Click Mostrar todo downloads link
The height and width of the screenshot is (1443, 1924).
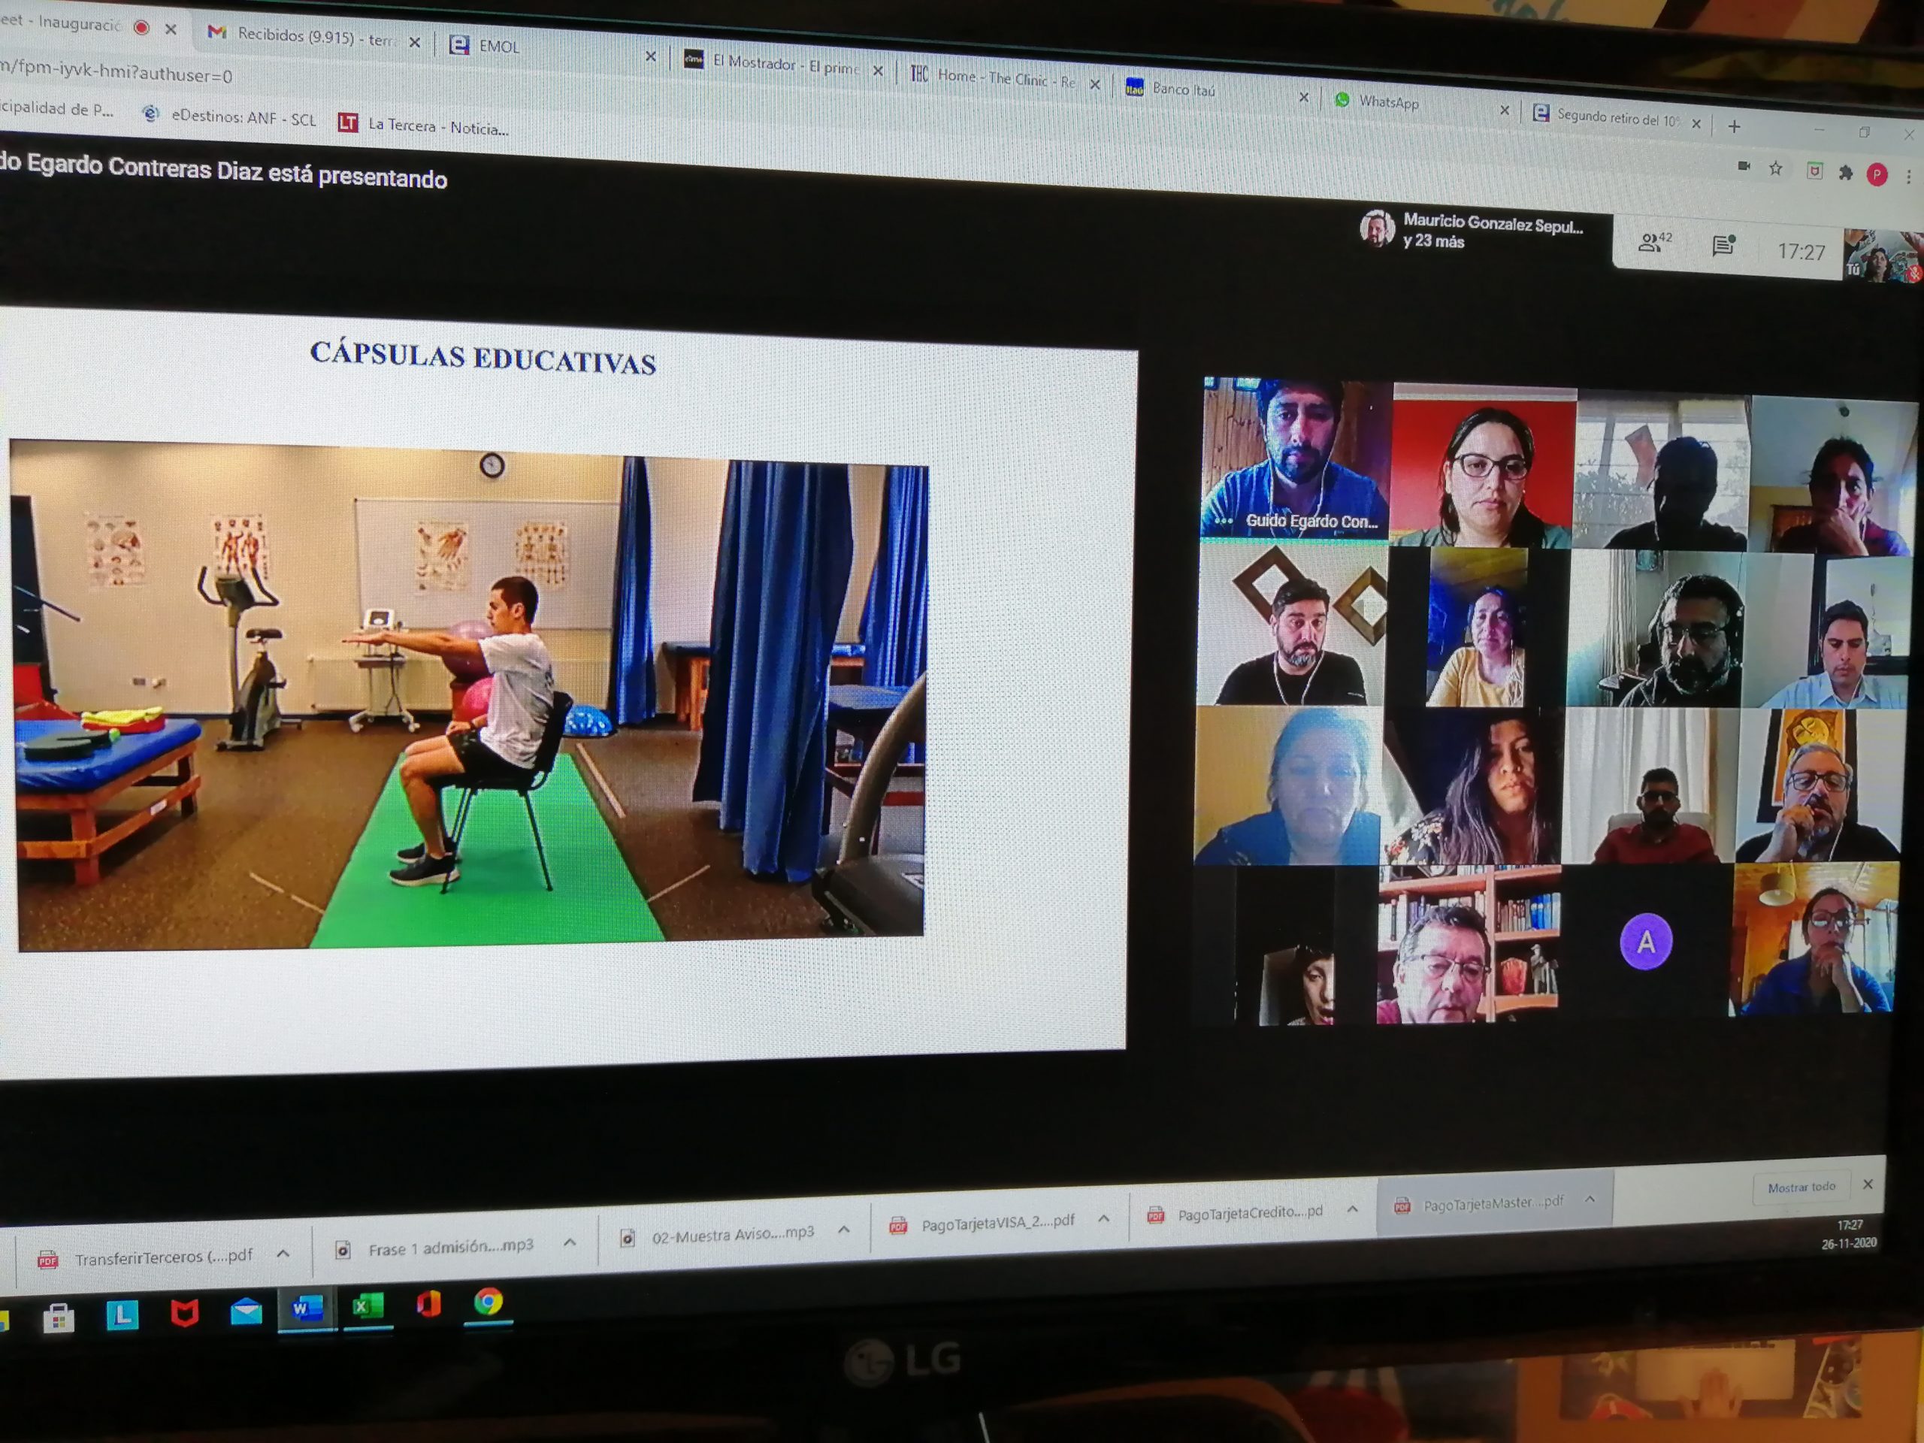[1801, 1187]
